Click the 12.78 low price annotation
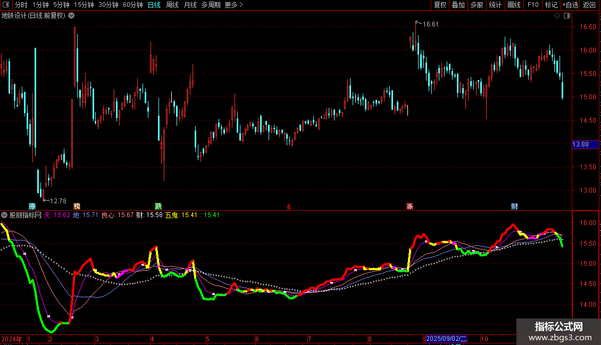This screenshot has width=601, height=345. (x=59, y=201)
